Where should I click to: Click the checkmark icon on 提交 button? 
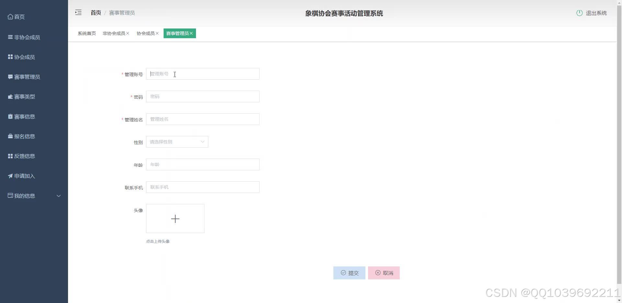tap(343, 273)
